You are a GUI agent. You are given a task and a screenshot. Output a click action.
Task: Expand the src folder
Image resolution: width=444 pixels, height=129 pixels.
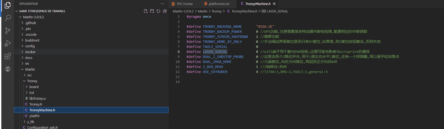coord(29,75)
